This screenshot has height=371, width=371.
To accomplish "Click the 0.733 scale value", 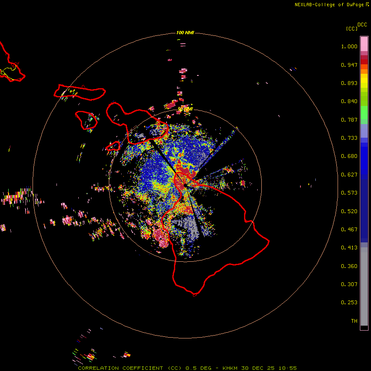I will tap(349, 138).
